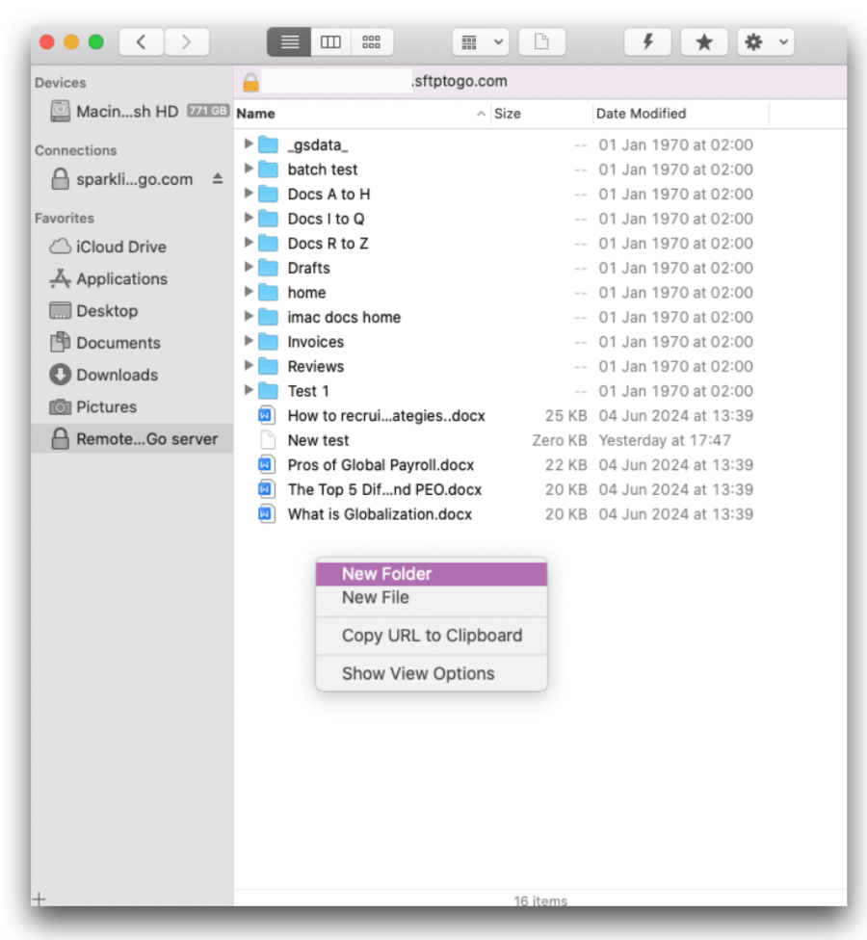Click the new document icon in the toolbar
This screenshot has height=940, width=867.
(x=541, y=41)
